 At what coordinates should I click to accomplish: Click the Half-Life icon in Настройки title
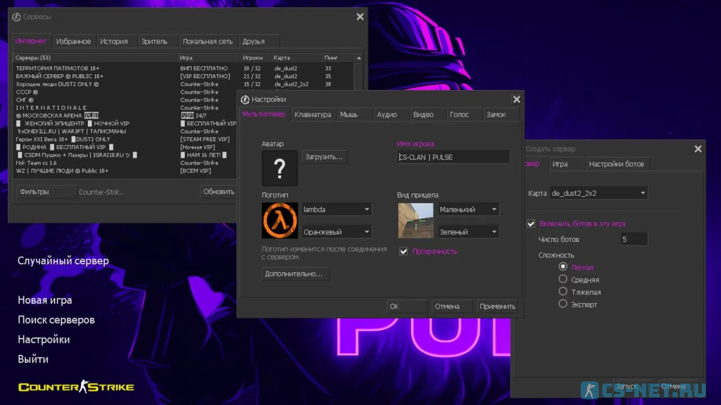(245, 100)
